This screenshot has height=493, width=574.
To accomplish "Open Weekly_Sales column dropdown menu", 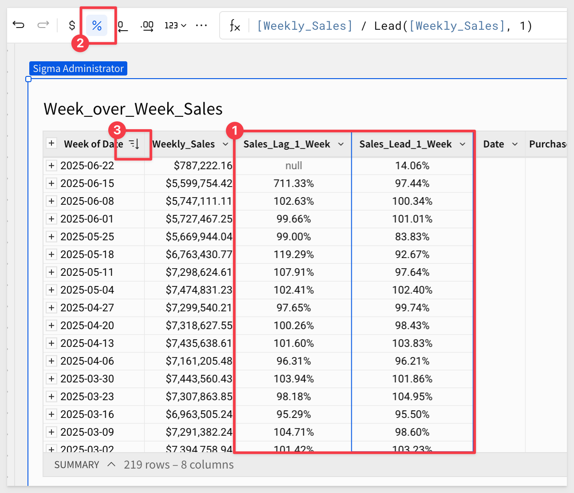I will pyautogui.click(x=225, y=144).
